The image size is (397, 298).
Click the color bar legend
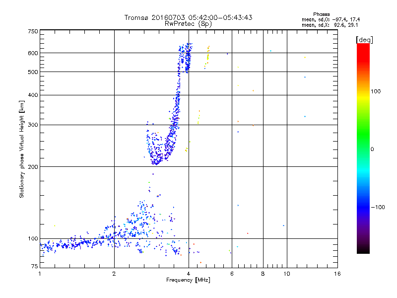pyautogui.click(x=363, y=149)
